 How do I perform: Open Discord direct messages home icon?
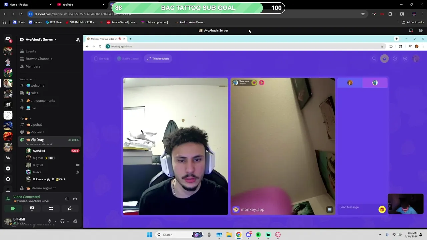pos(8,39)
